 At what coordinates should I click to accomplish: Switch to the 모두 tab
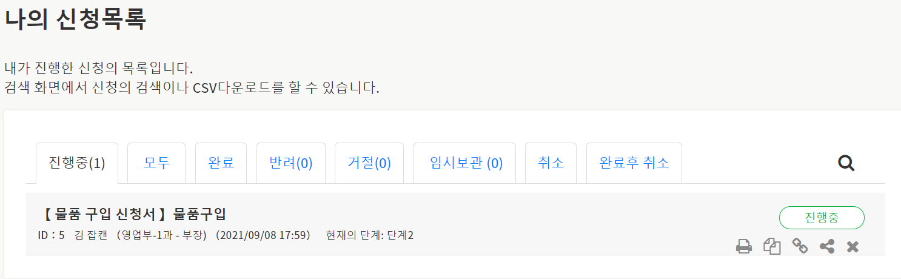[x=156, y=163]
